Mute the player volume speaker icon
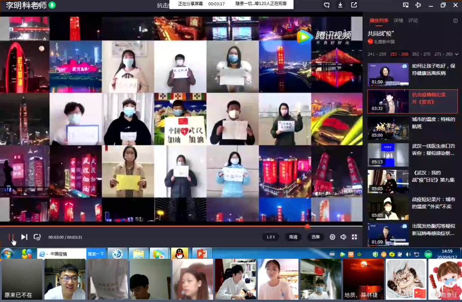Screen dimensions: 462x302 coord(344,237)
